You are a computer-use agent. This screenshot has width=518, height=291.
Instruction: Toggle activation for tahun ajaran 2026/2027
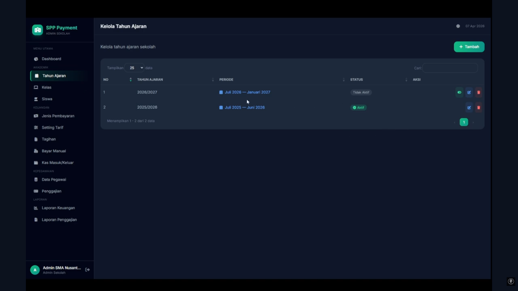coord(459,92)
